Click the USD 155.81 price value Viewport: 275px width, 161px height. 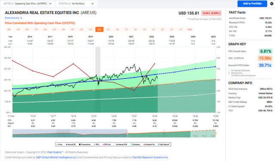[189, 13]
